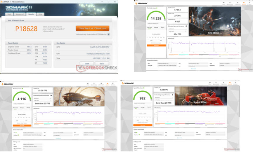
Task: Click the 17 054 graphics score value
Action: (x=177, y=10)
